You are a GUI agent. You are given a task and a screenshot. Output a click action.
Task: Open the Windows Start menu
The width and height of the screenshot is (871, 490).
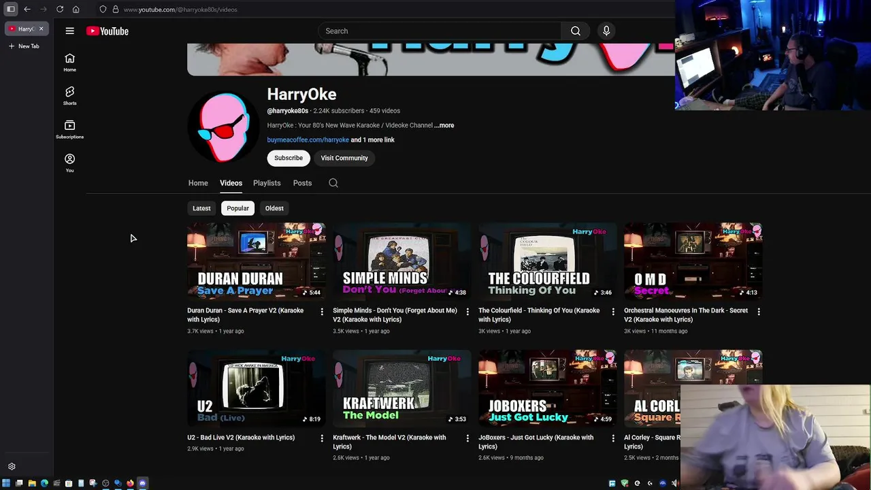pyautogui.click(x=6, y=483)
